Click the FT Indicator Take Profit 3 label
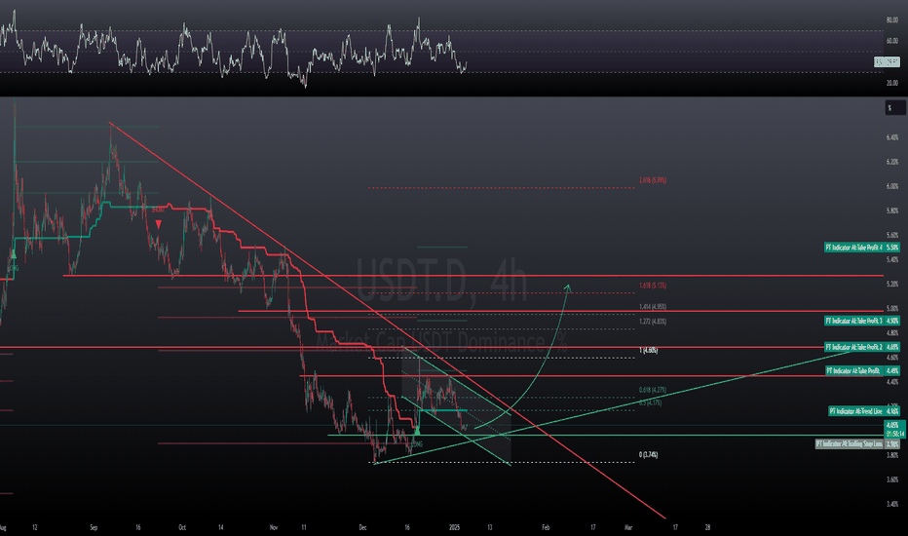The width and height of the screenshot is (908, 536). [861, 321]
